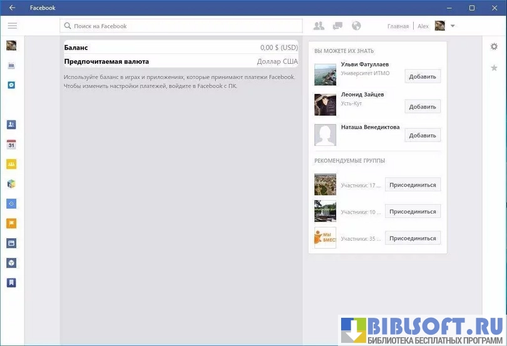Click the favorites star icon

pos(494,68)
